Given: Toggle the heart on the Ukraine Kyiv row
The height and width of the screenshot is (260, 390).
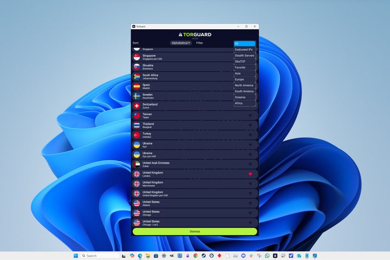Looking at the screenshot, I should [x=250, y=145].
